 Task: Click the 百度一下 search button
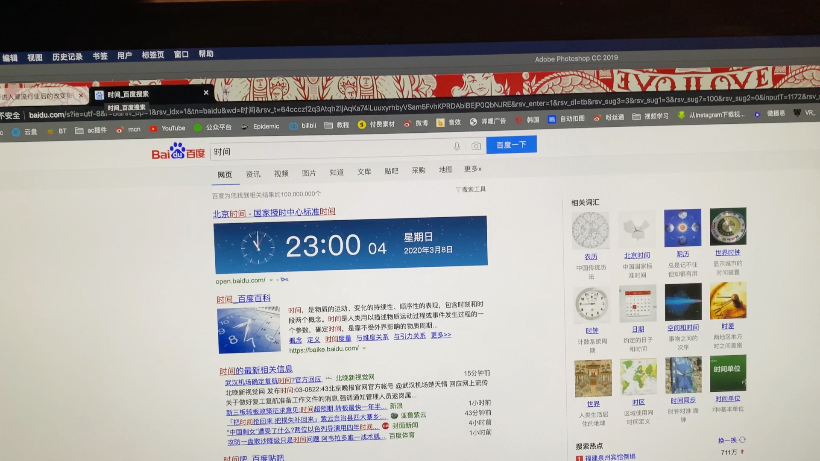511,145
